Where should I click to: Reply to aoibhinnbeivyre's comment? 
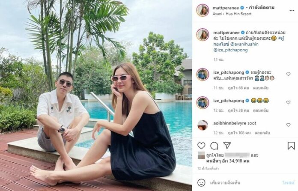[262, 133]
